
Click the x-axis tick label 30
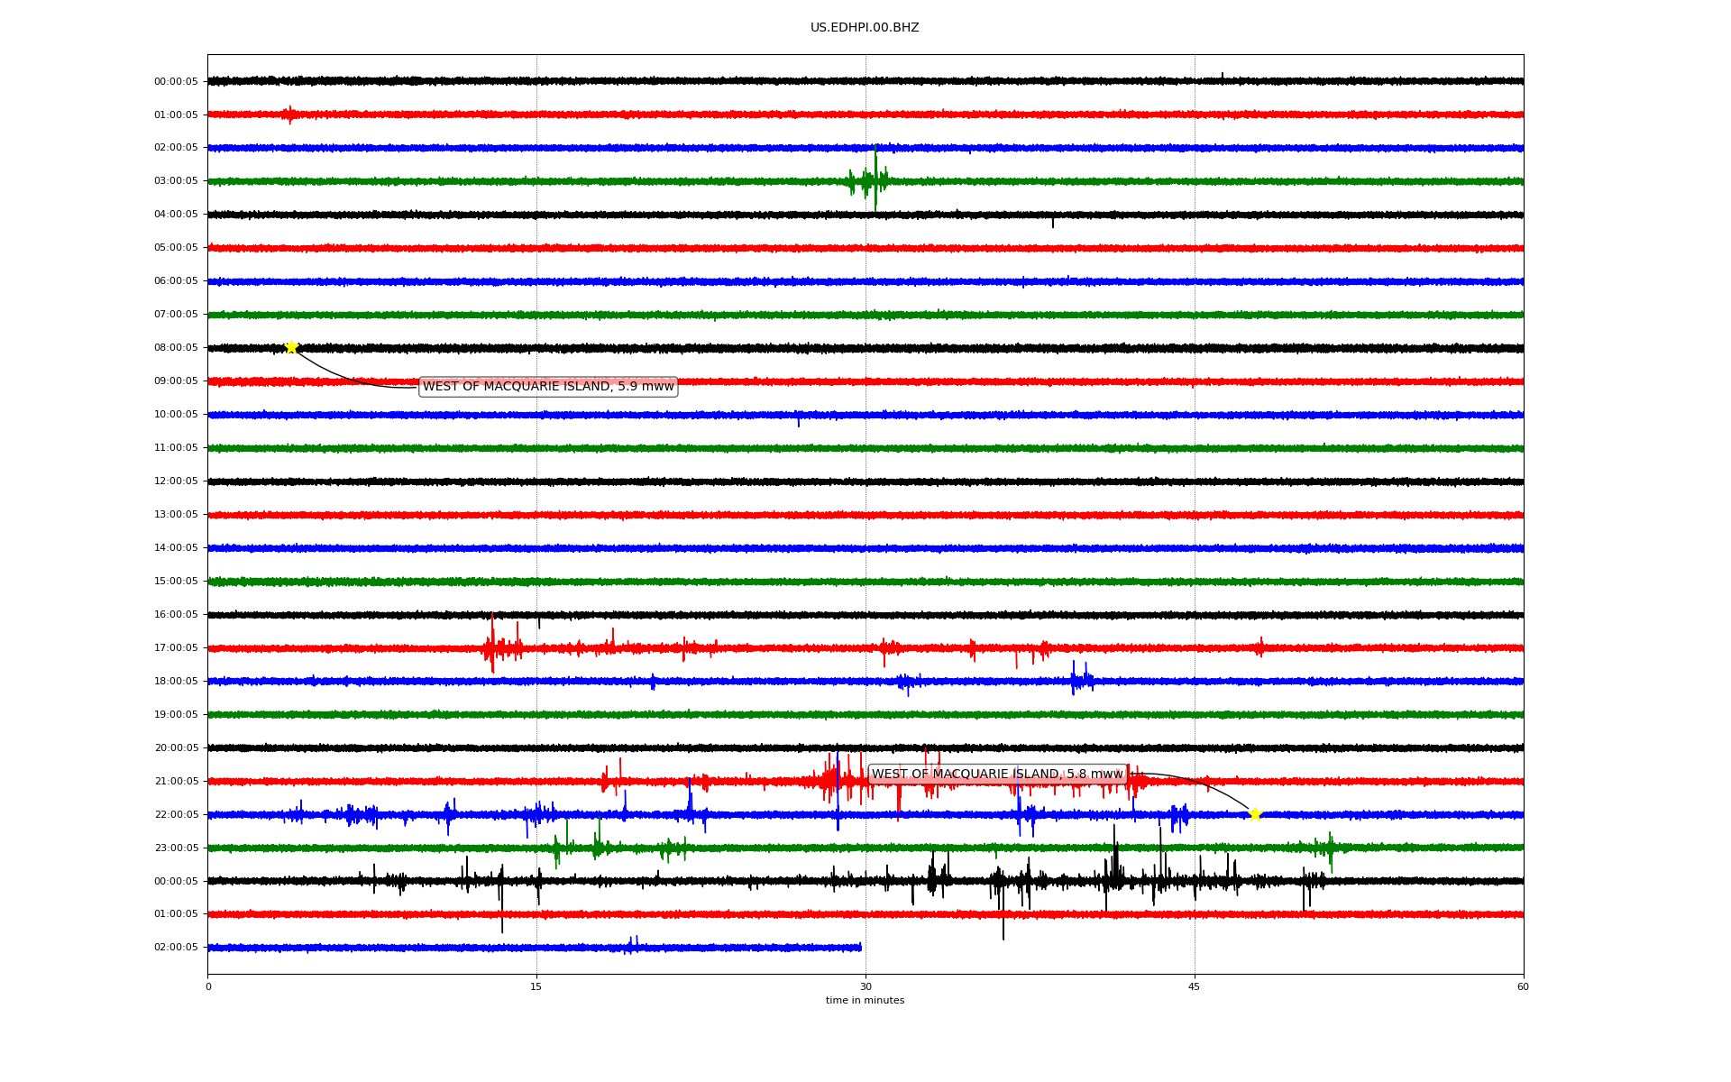865,986
